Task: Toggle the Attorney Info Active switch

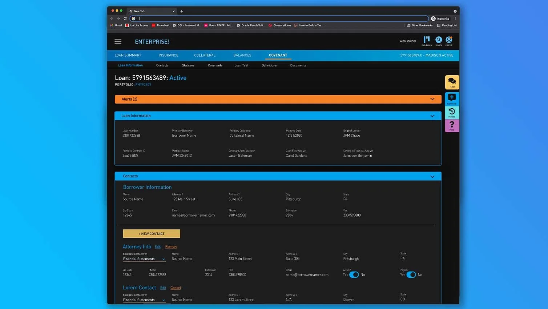Action: [x=354, y=275]
